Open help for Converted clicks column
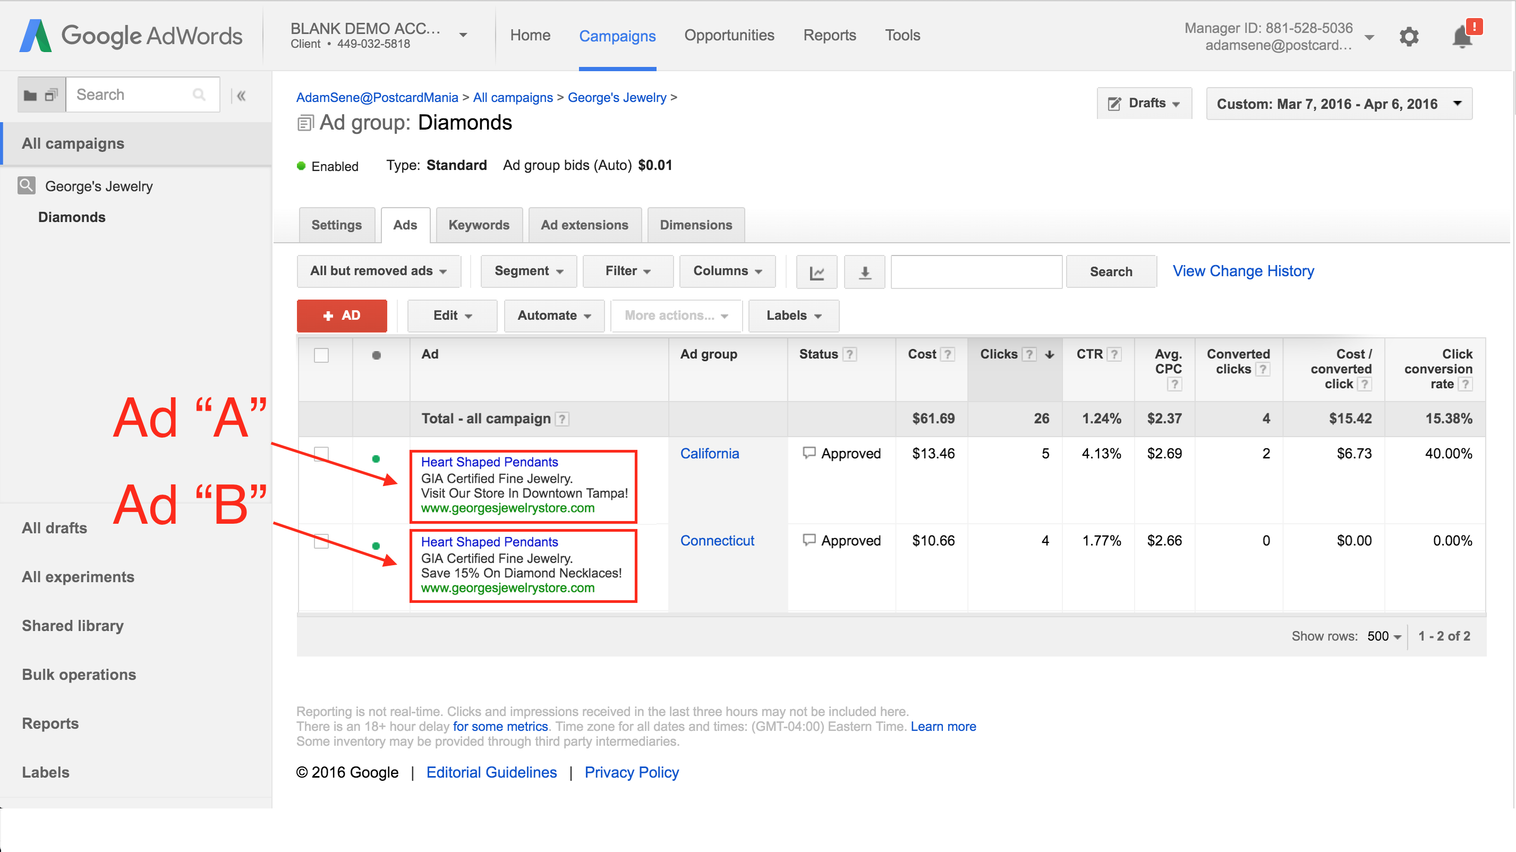1516x852 pixels. pyautogui.click(x=1262, y=369)
